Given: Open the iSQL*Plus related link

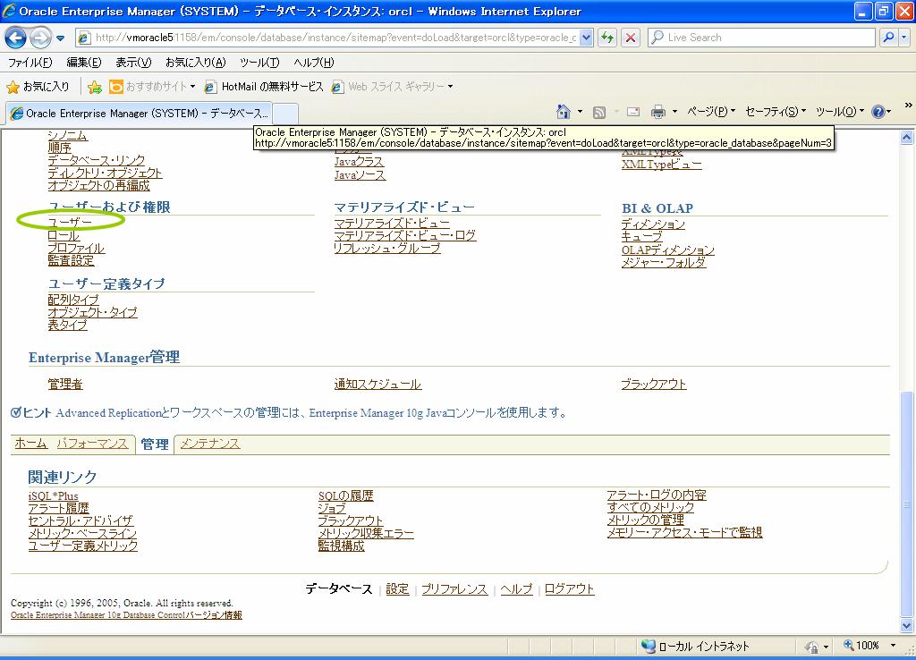Looking at the screenshot, I should pos(53,495).
